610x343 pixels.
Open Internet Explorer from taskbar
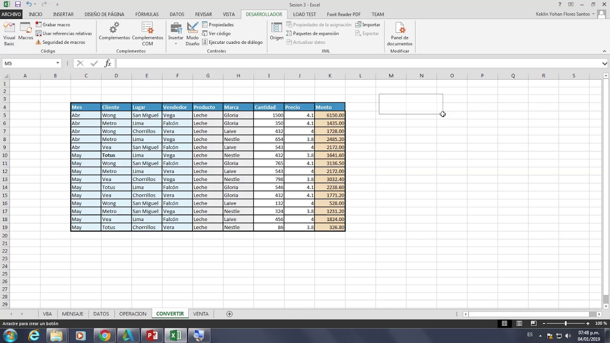pyautogui.click(x=34, y=336)
